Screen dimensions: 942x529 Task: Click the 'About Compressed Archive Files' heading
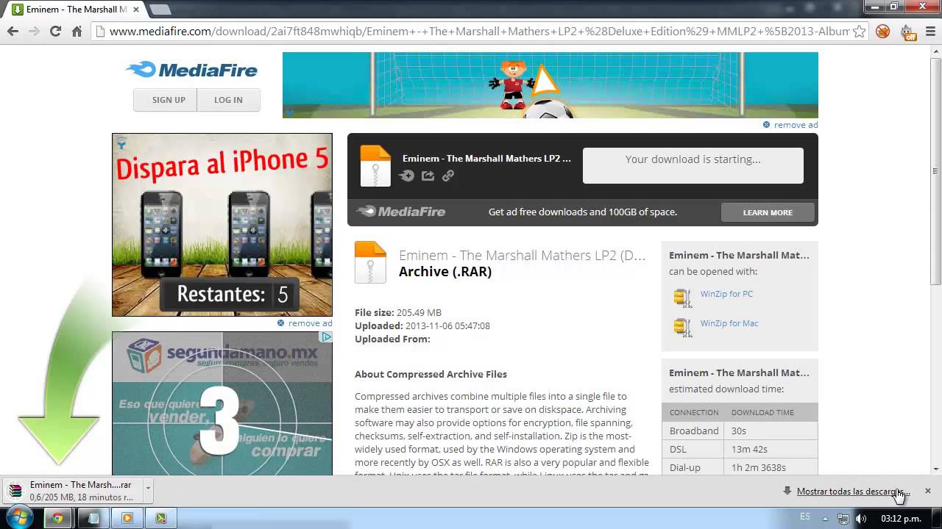click(x=431, y=374)
